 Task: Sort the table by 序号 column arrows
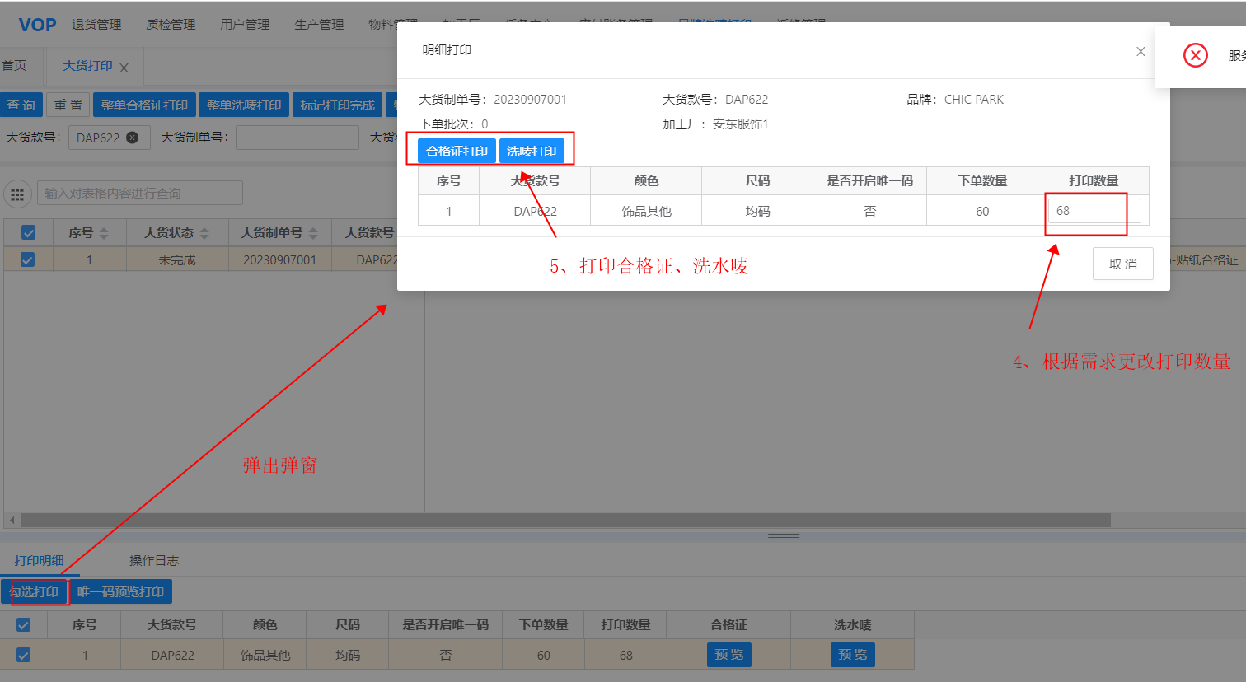click(x=104, y=234)
